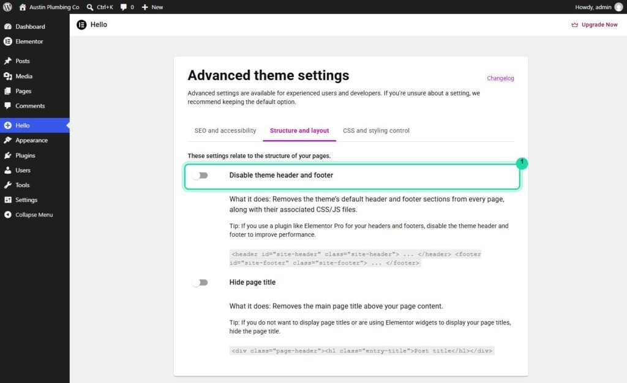Click the Hello page title in top bar
The image size is (627, 383).
pyautogui.click(x=99, y=24)
